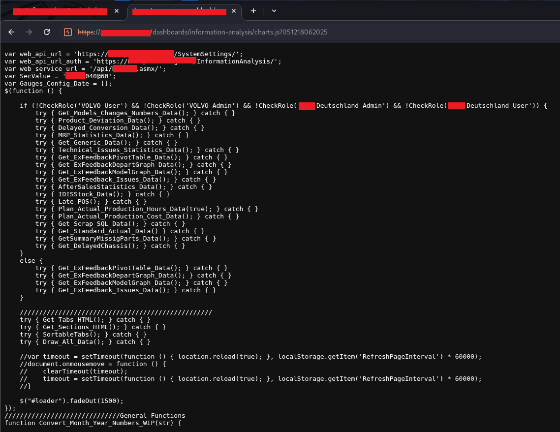The image size is (560, 432).
Task: Click 'AfterSalesStatistics_Data()' call
Action: (x=112, y=187)
